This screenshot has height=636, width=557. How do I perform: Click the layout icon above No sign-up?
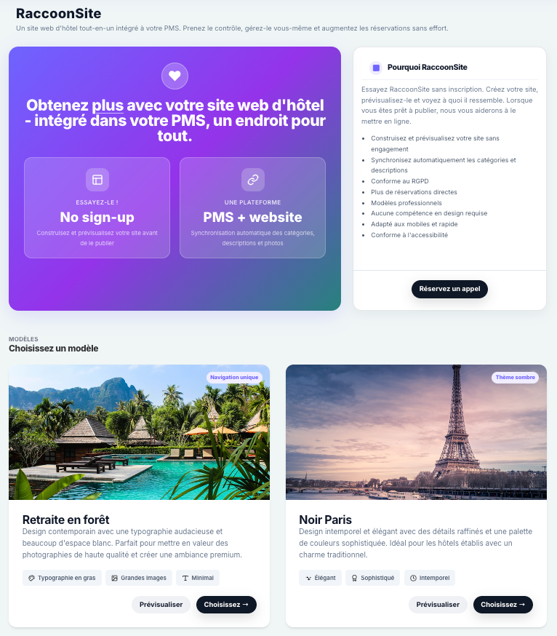pos(97,180)
